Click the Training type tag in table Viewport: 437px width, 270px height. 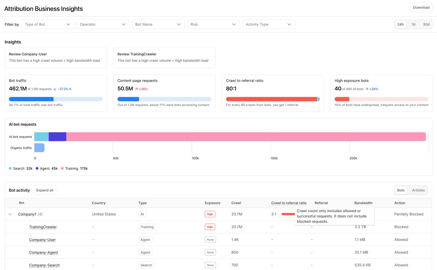[147, 227]
